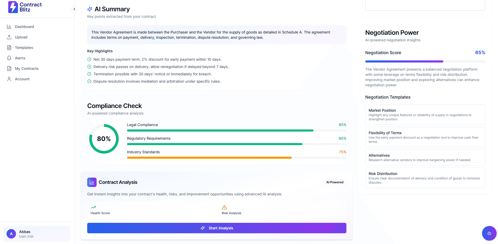Open the Dashboard from the sidebar

click(x=9, y=26)
